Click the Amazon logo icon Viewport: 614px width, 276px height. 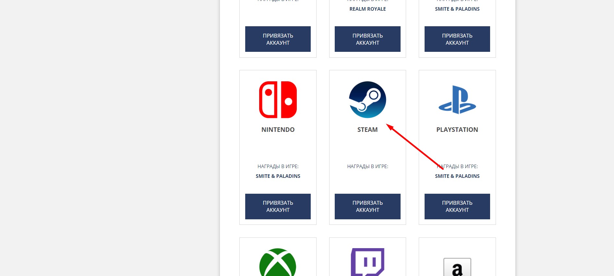pyautogui.click(x=457, y=267)
